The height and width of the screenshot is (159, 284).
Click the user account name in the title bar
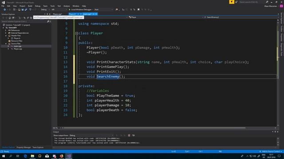270,6
